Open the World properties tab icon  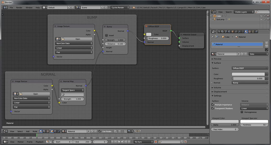[x=229, y=32]
